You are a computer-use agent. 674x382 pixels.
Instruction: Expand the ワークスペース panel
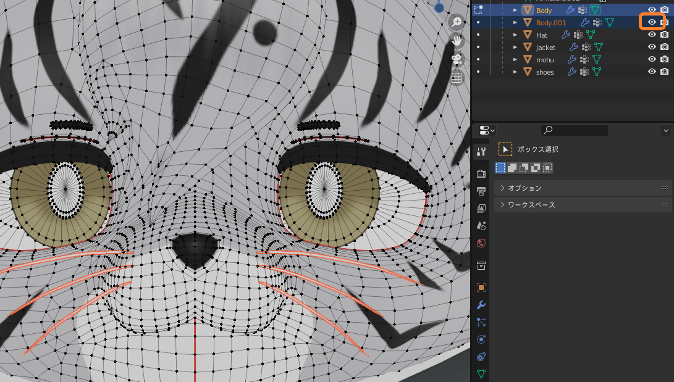[x=583, y=205]
